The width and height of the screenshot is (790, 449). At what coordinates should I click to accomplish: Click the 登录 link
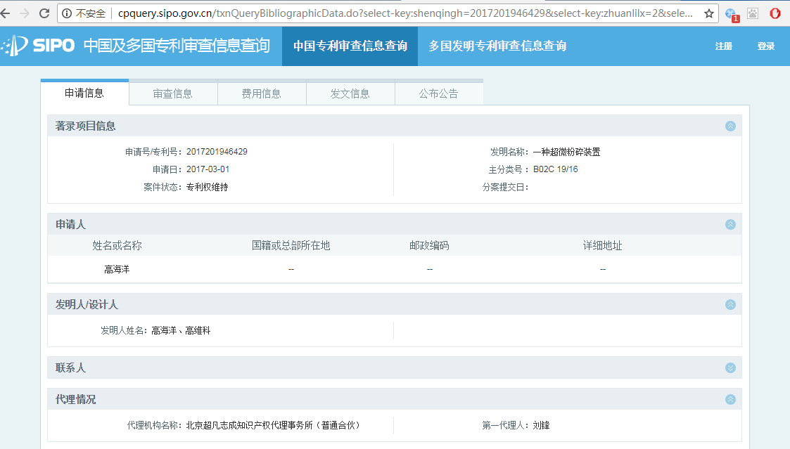(765, 46)
